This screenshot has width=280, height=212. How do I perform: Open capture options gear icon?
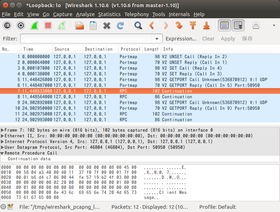[21, 25]
